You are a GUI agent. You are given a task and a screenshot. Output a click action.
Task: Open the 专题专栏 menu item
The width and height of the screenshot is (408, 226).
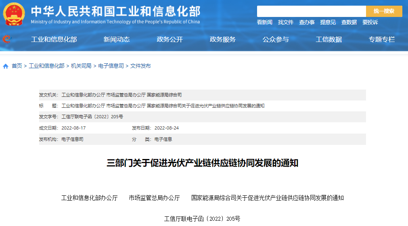[x=381, y=40]
